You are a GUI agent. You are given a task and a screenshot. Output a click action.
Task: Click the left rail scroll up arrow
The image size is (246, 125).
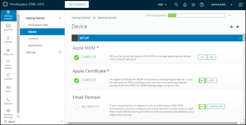click(18, 12)
